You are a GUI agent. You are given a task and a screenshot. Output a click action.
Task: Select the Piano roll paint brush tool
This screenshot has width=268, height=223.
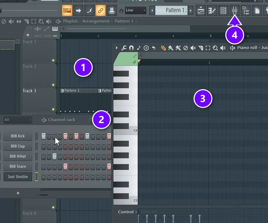[x=171, y=48]
